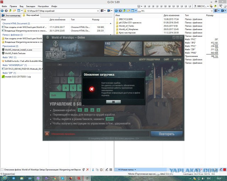Sort left pane by Размер column
This screenshot has width=227, height=181.
(96, 19)
